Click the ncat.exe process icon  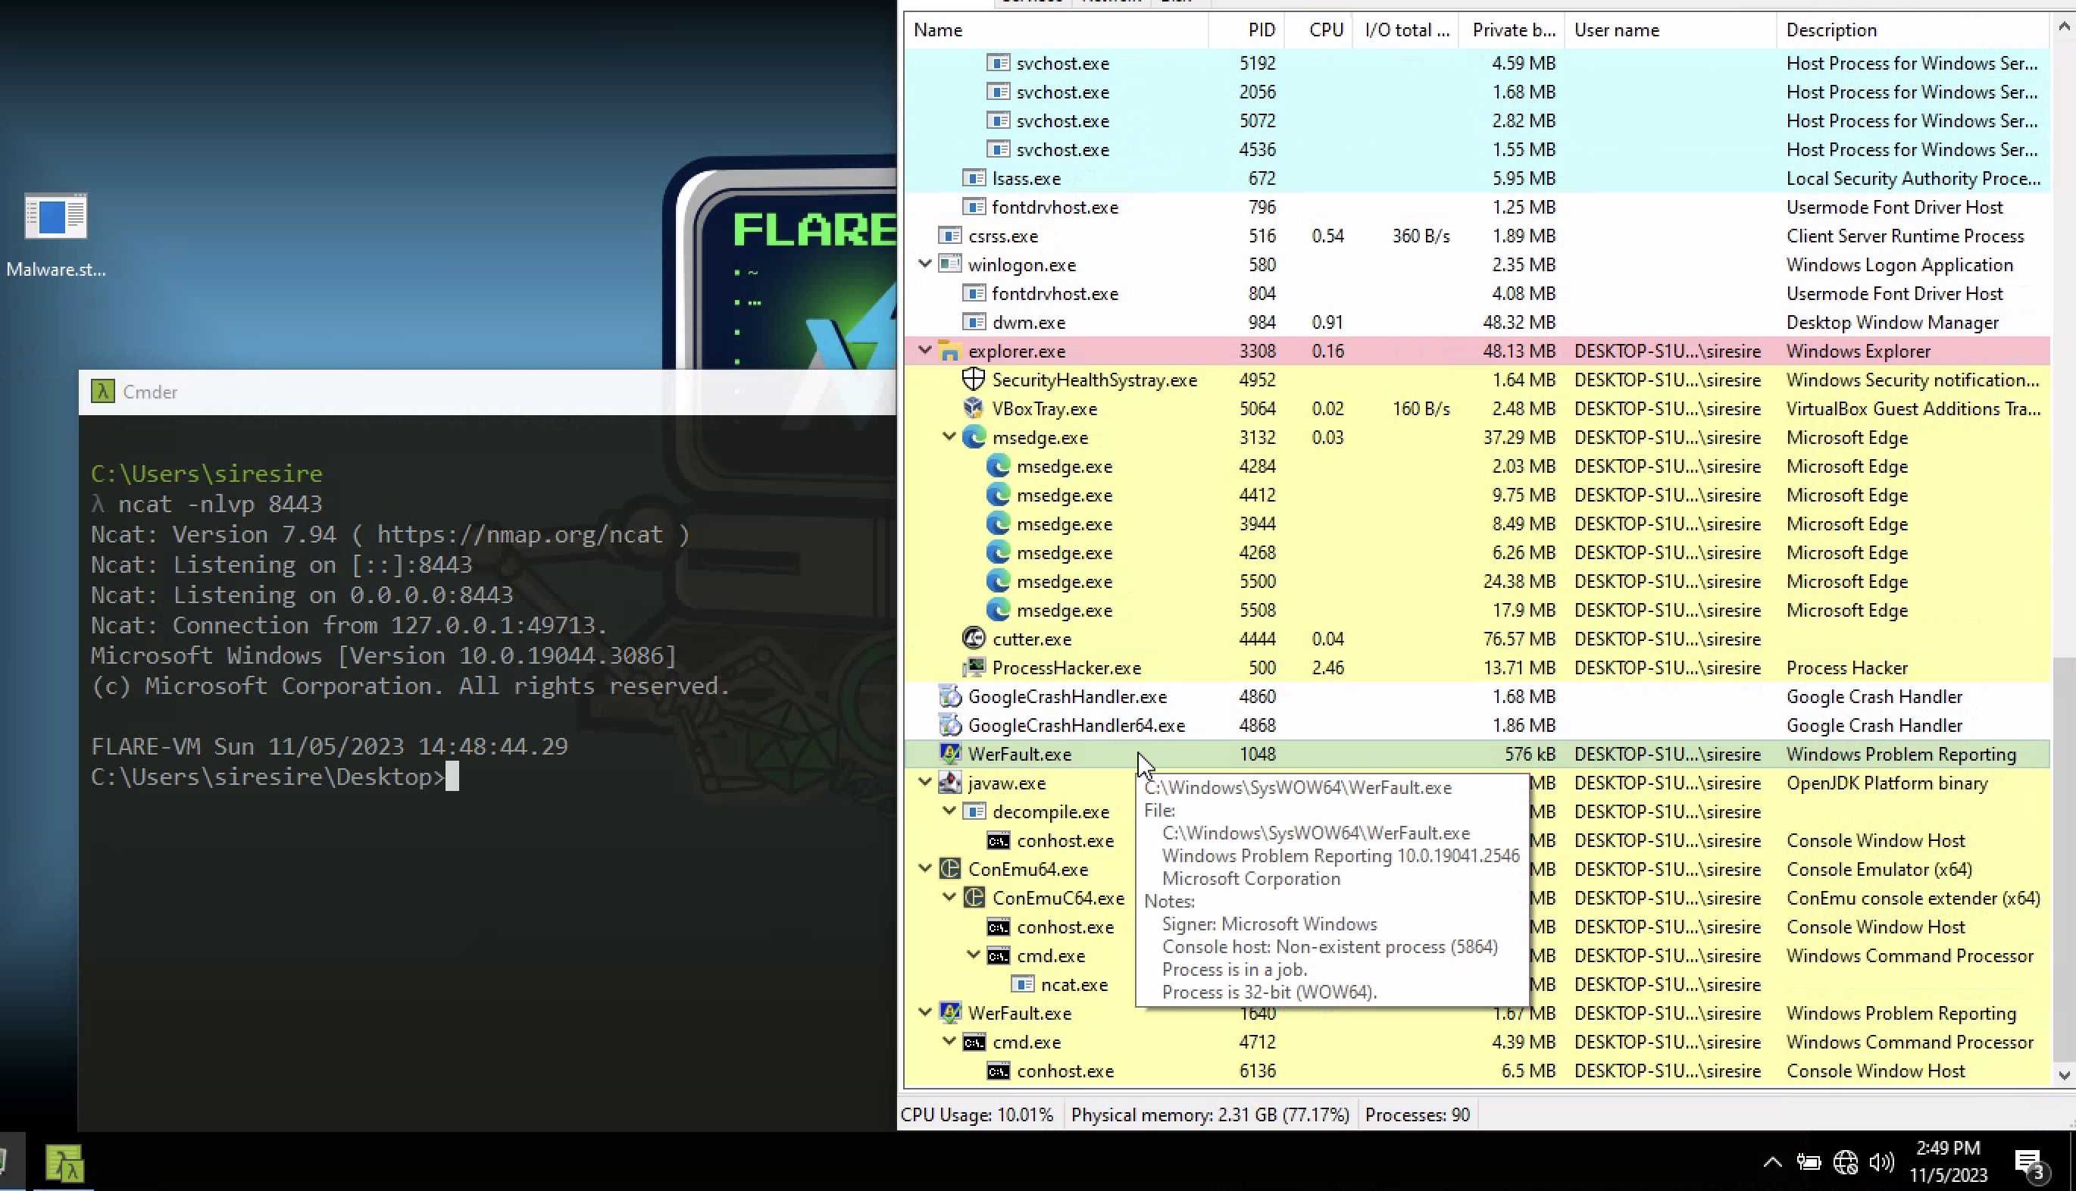pos(1022,985)
